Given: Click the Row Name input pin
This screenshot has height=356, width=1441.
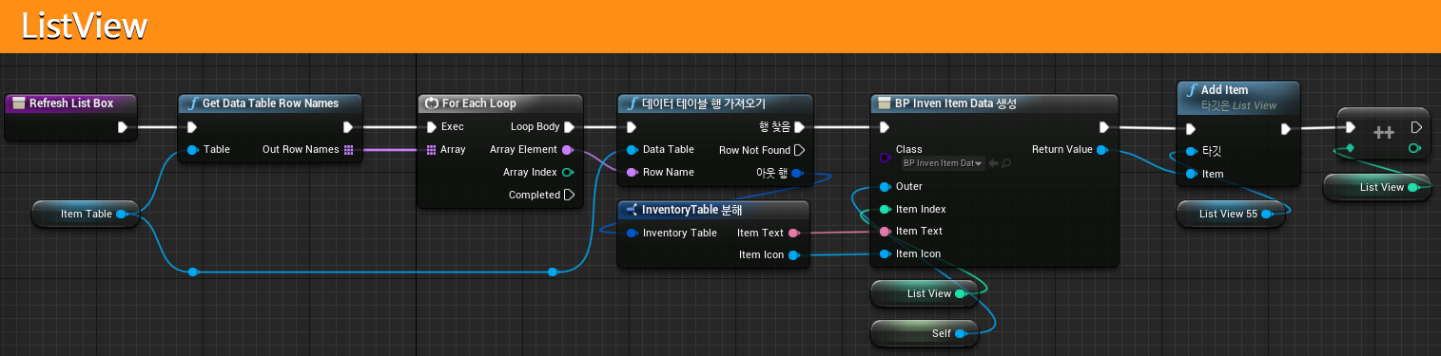Looking at the screenshot, I should 632,172.
